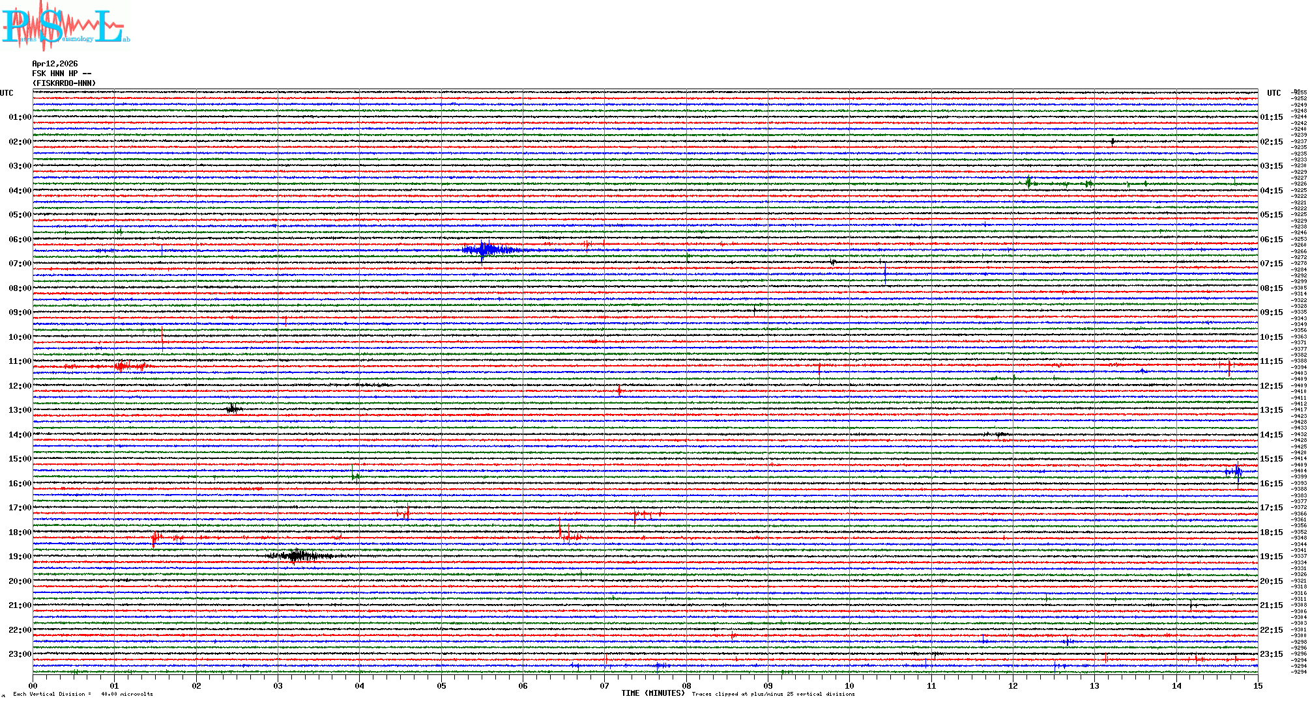Click the top-right UTC axis label
The width and height of the screenshot is (1310, 703).
1274,93
